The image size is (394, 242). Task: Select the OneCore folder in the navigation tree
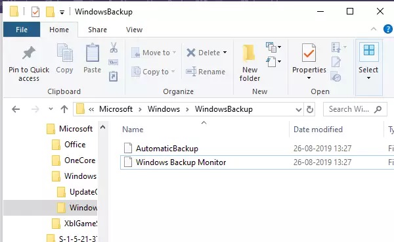[79, 160]
